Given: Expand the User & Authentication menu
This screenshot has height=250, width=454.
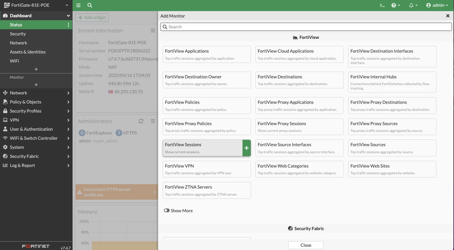Looking at the screenshot, I should pyautogui.click(x=36, y=129).
